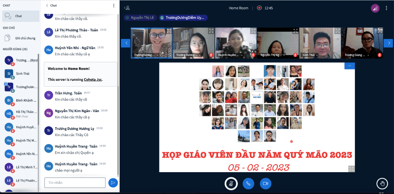
Task: Go to previous page of webcams
Action: pos(125,43)
